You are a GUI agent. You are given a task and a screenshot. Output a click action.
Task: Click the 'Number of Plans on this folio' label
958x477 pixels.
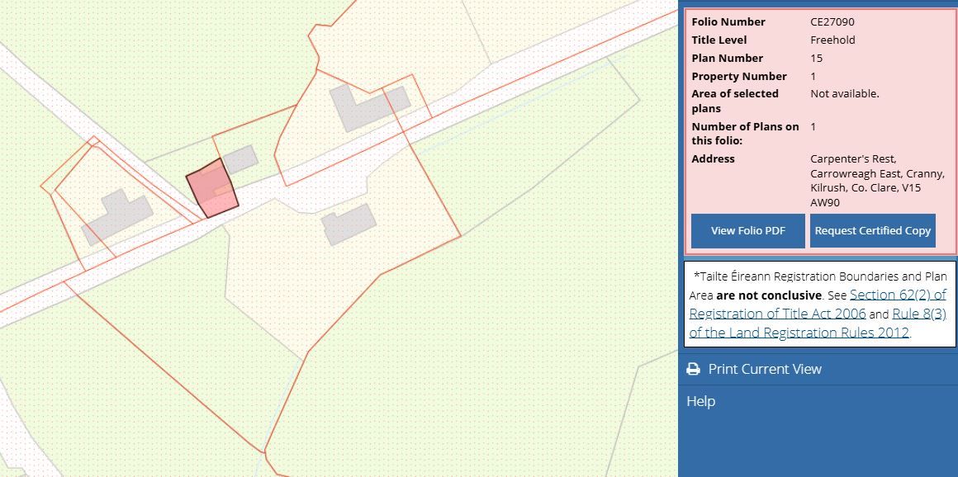[745, 134]
